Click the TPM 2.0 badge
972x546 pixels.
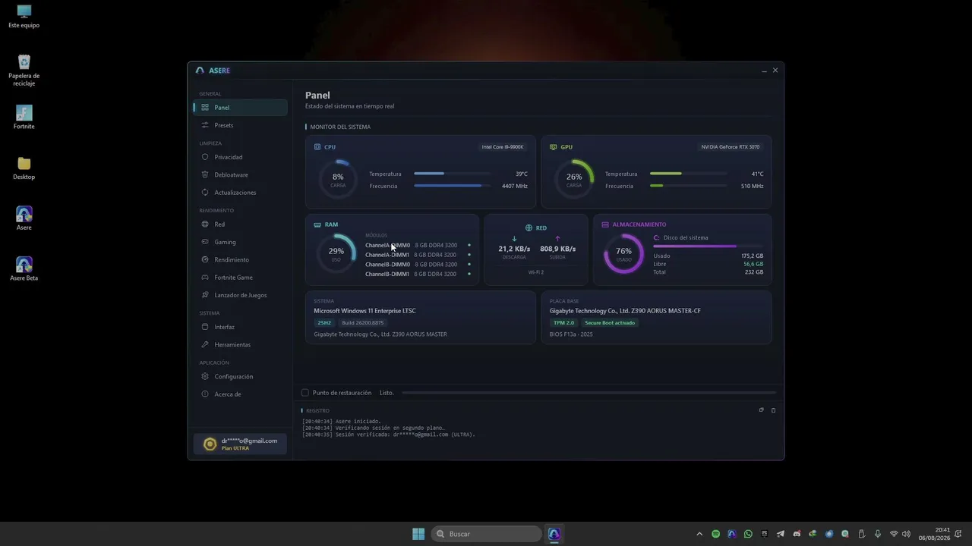(x=563, y=323)
